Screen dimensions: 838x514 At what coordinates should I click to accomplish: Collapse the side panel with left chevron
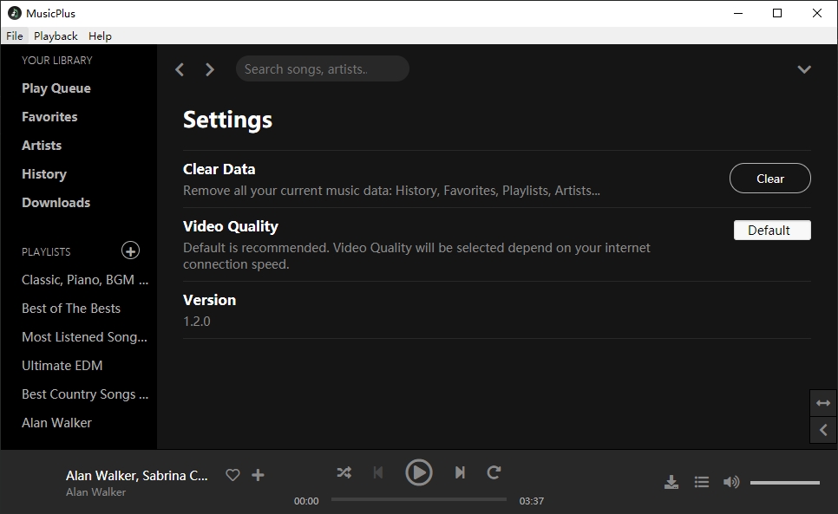[823, 430]
